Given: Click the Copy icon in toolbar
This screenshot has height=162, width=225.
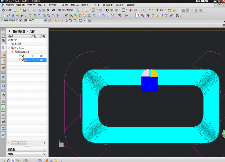Looking at the screenshot, I should click(x=39, y=10).
